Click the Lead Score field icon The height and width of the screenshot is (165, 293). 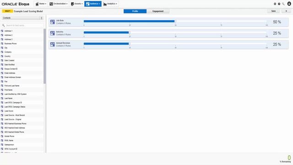[2, 111]
